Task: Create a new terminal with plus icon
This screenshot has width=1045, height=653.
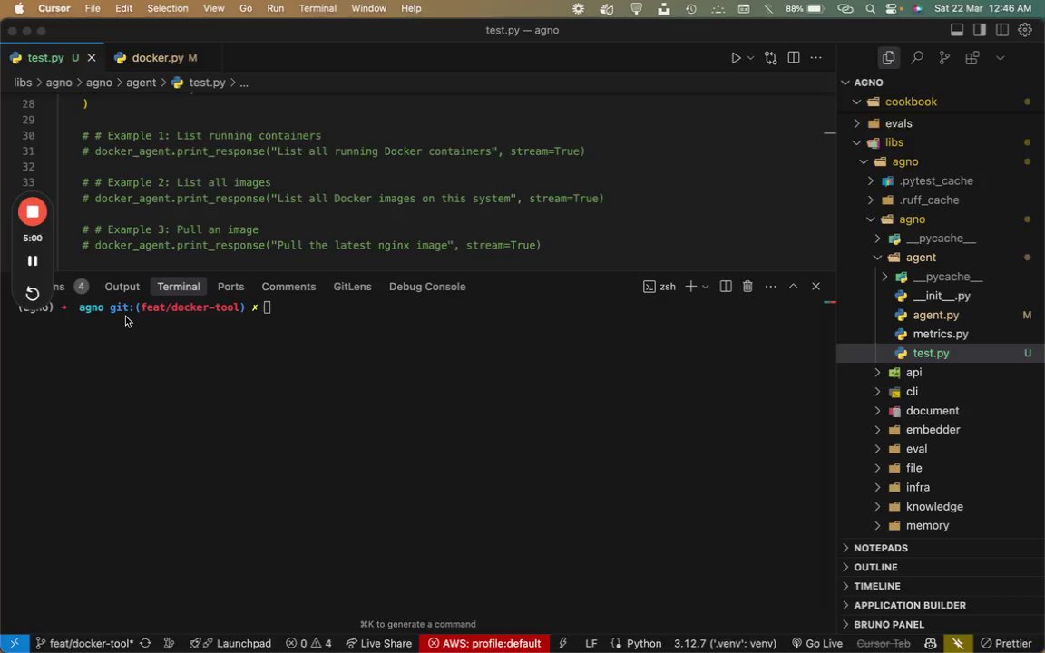Action: pos(690,287)
